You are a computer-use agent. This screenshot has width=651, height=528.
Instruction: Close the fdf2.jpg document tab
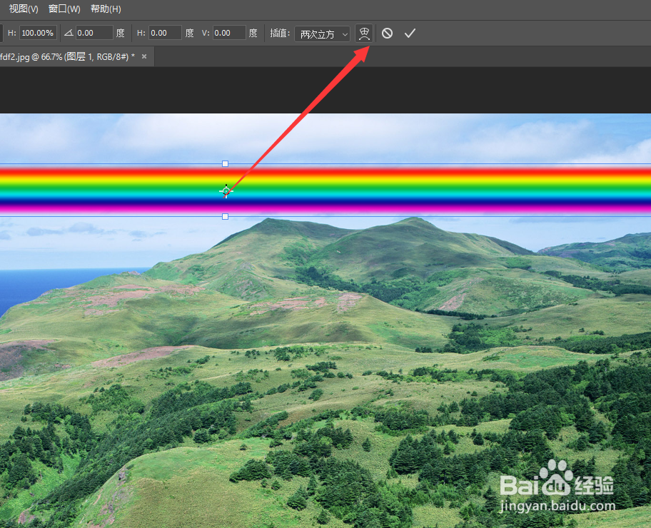pos(144,56)
